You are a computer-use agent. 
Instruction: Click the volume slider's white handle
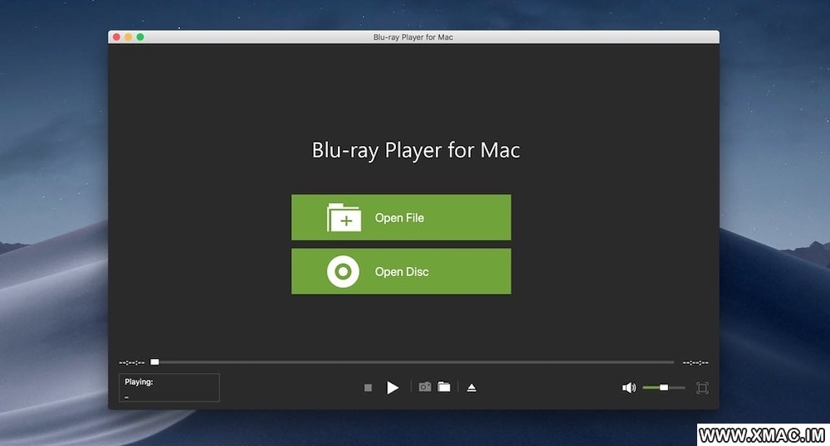pos(663,387)
